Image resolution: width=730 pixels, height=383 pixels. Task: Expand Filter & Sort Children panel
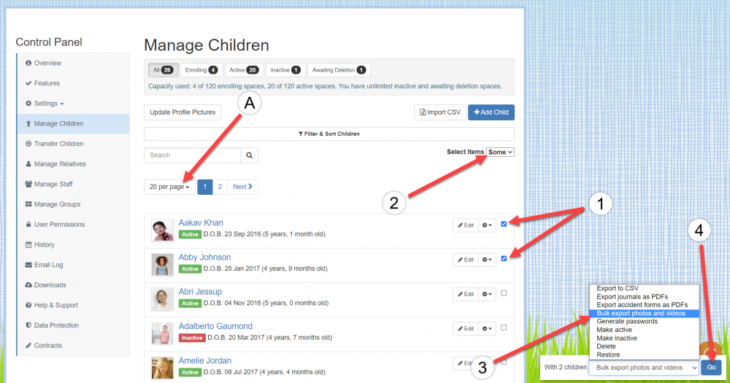tap(329, 134)
